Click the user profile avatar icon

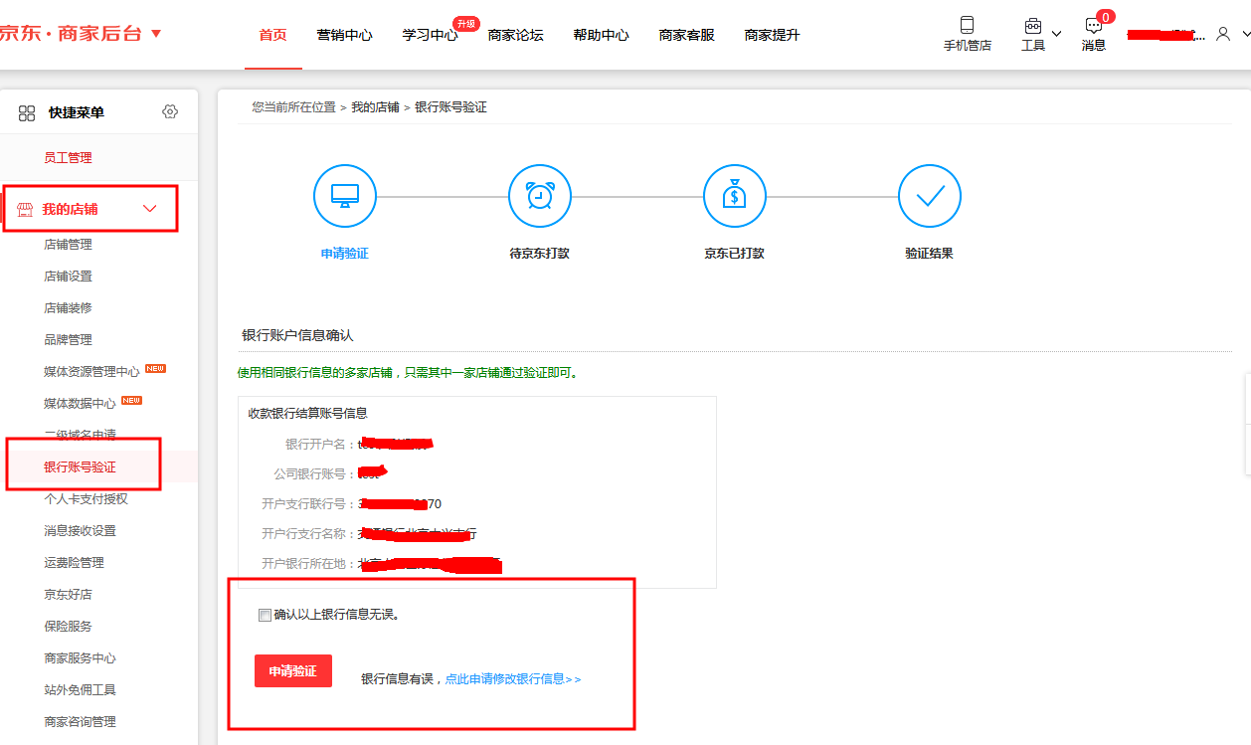click(1223, 34)
